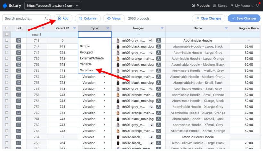Open Type dropdown for product 761
The height and width of the screenshot is (151, 263).
pos(104,119)
